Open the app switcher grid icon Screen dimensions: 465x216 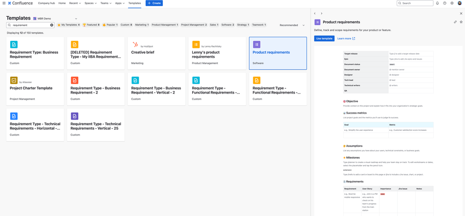4,3
